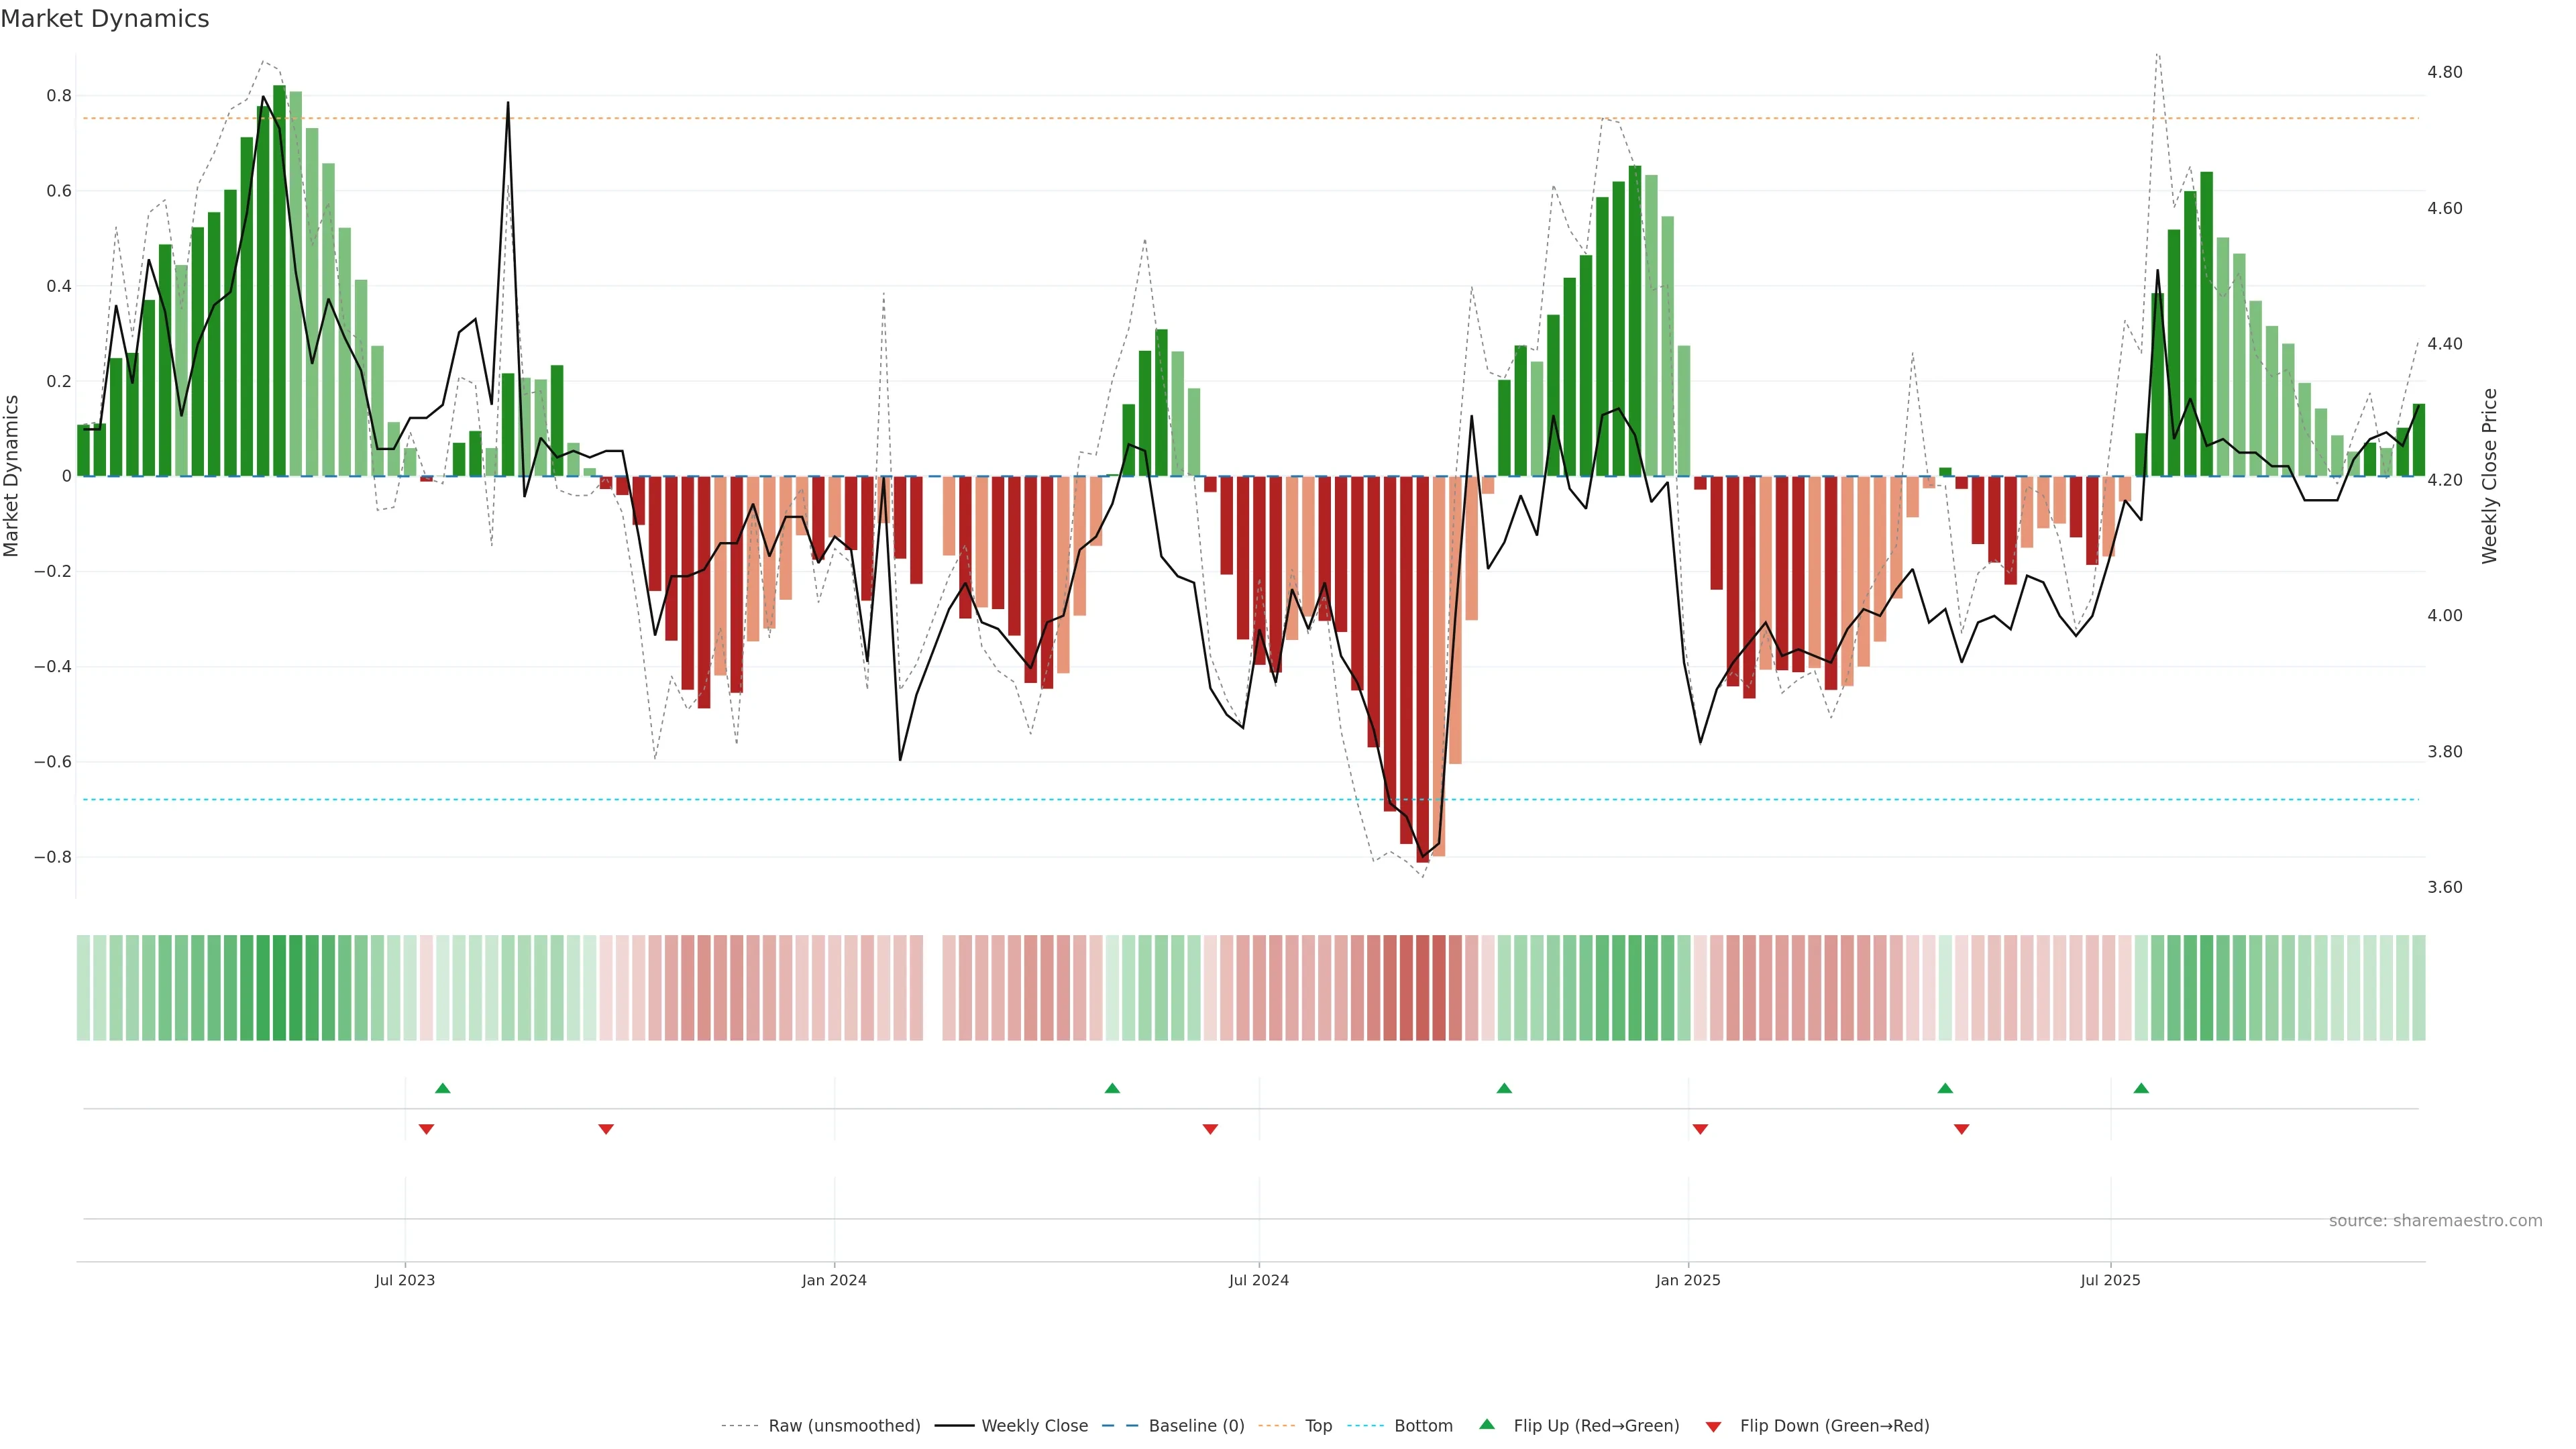Click the red Flip Down marker just after Jan 2025
The width and height of the screenshot is (2576, 1449).
[x=1700, y=1129]
